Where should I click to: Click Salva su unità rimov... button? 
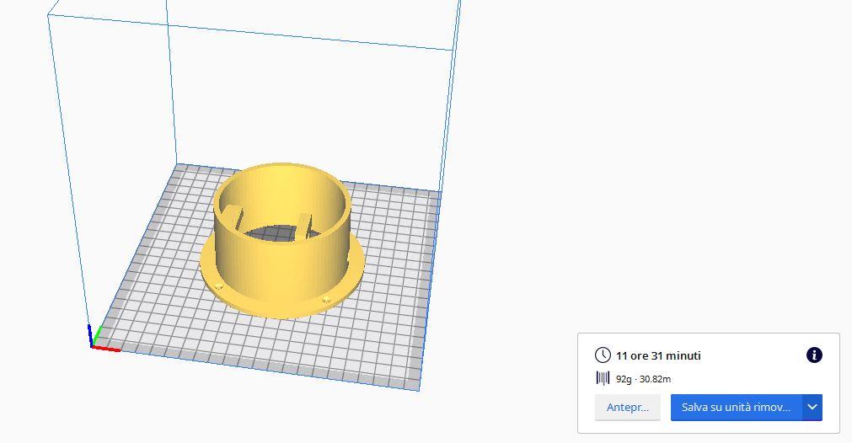[x=737, y=407]
